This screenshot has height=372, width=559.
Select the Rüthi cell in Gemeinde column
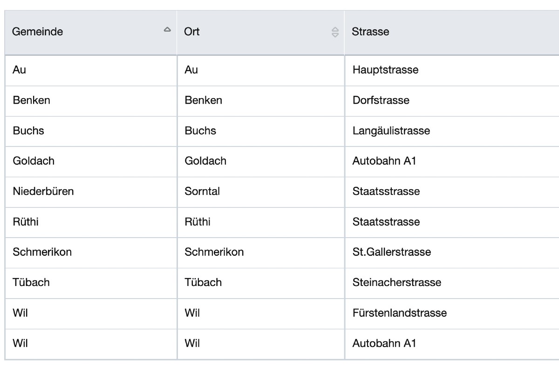pyautogui.click(x=26, y=222)
